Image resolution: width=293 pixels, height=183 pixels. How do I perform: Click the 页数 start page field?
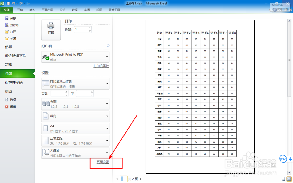[x=57, y=94]
